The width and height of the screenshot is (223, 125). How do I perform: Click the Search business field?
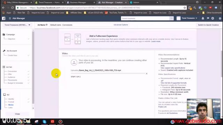click(x=145, y=18)
